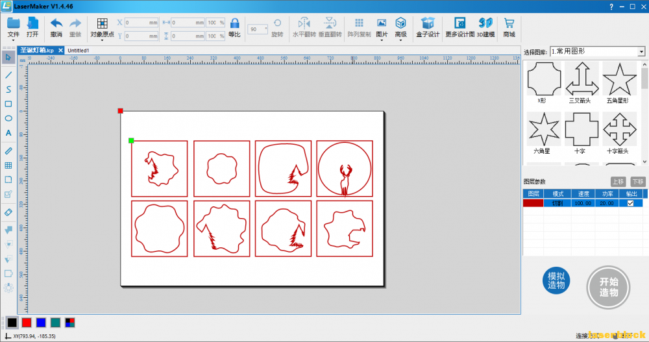Click the rotation angle 90 field
This screenshot has width=649, height=342.
(258, 29)
